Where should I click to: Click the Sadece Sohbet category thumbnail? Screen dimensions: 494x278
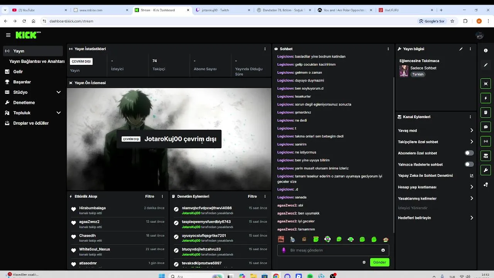pyautogui.click(x=404, y=71)
